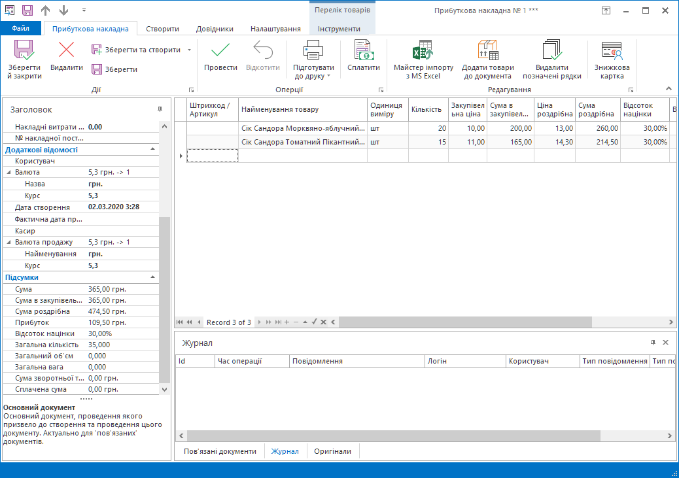679x478 pixels.
Task: Click Delete Marked Rows icon
Action: pyautogui.click(x=551, y=51)
